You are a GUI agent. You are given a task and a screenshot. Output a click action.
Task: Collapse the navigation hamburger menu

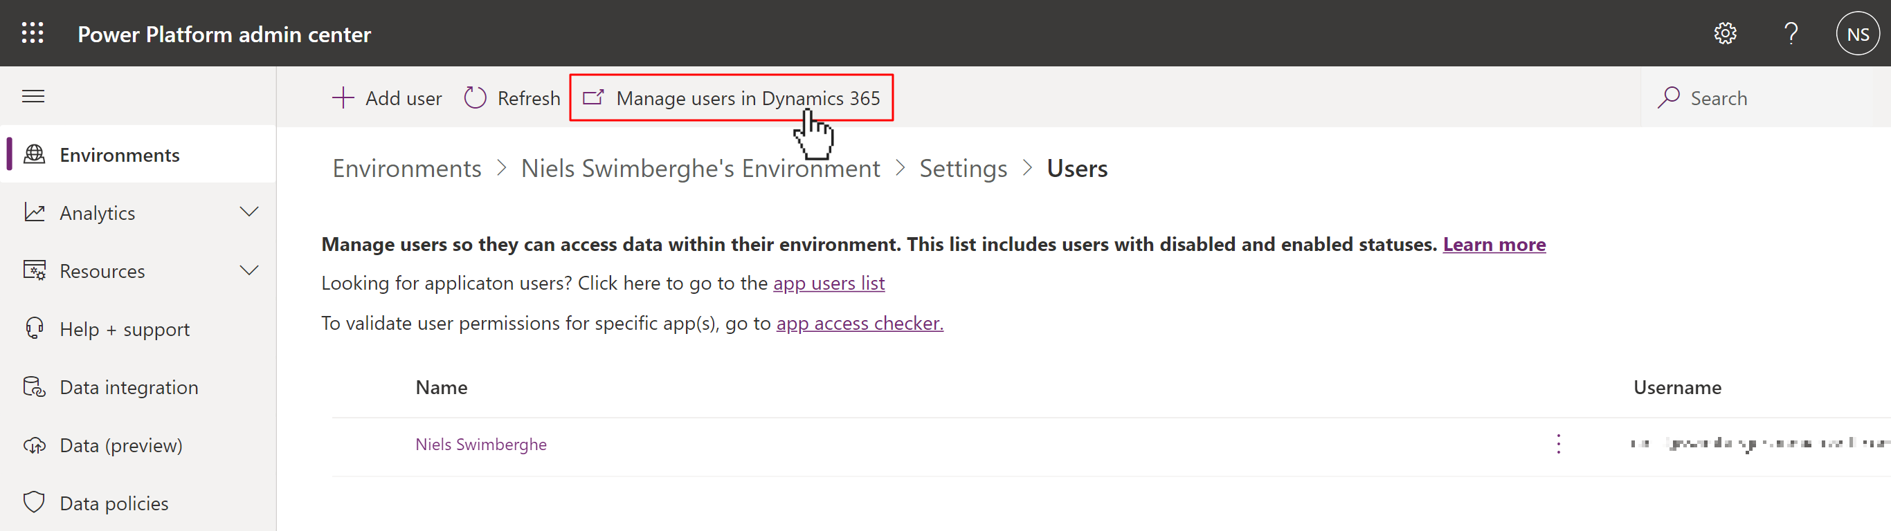tap(33, 96)
